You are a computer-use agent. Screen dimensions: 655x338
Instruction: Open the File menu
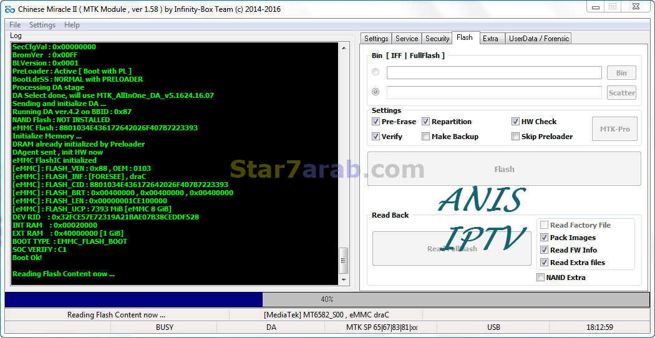15,25
